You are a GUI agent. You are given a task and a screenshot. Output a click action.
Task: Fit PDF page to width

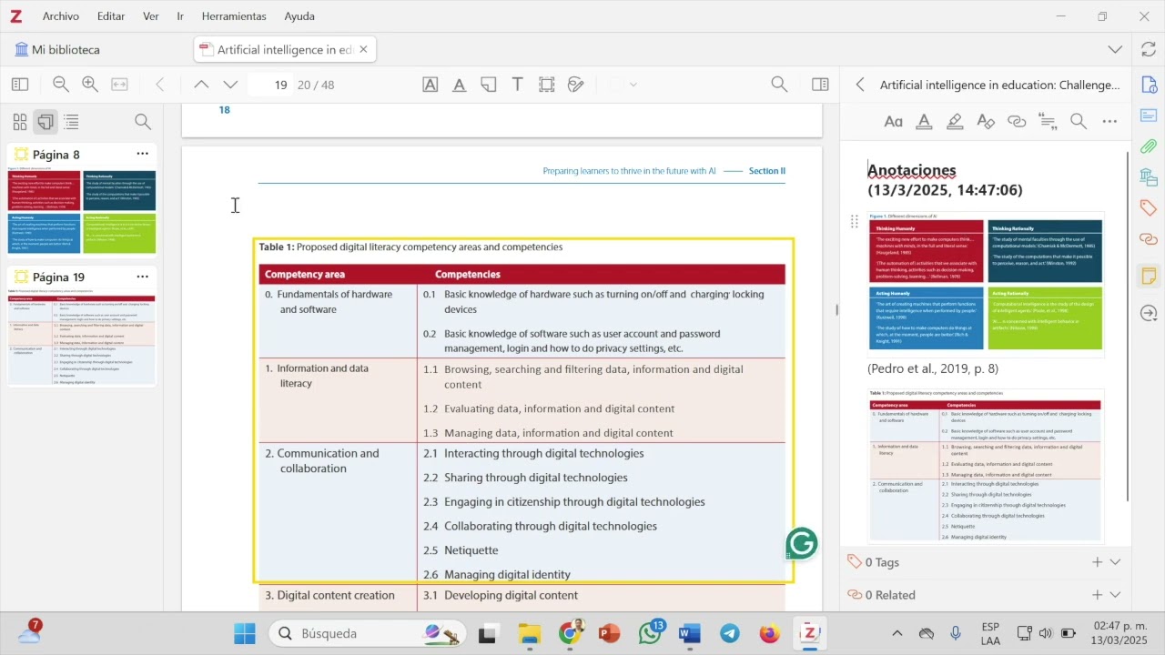(119, 85)
